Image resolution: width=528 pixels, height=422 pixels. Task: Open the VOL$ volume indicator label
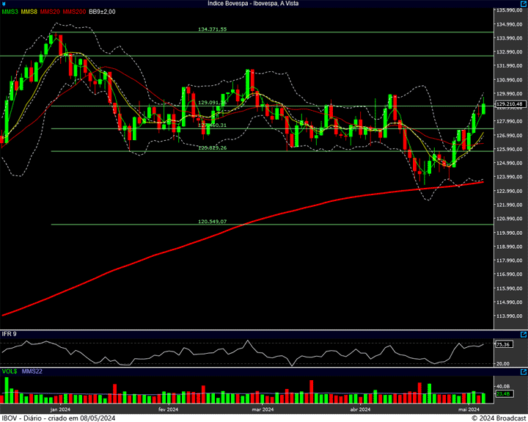[10, 371]
